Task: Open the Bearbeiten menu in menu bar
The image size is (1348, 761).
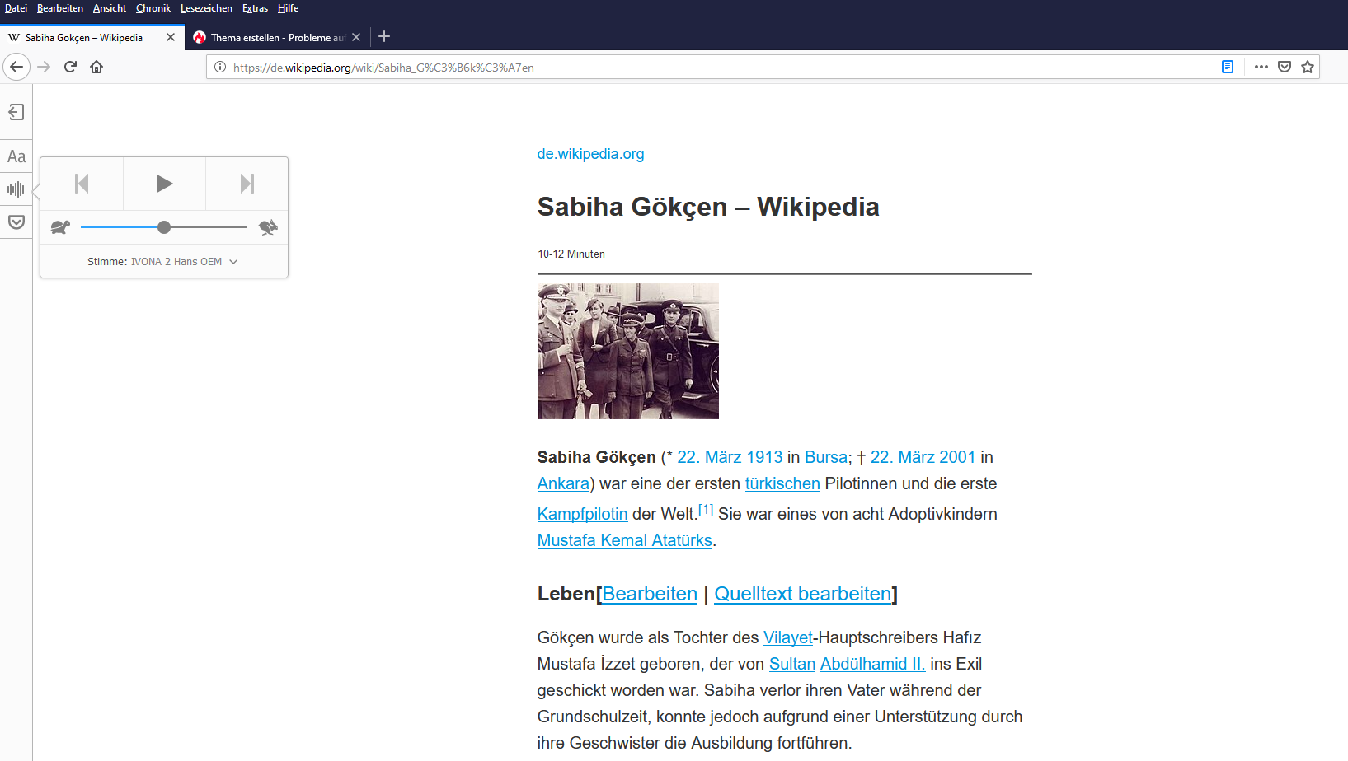Action: (60, 8)
